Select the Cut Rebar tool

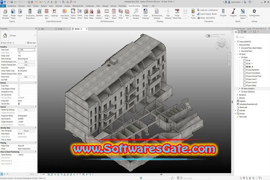point(121,14)
